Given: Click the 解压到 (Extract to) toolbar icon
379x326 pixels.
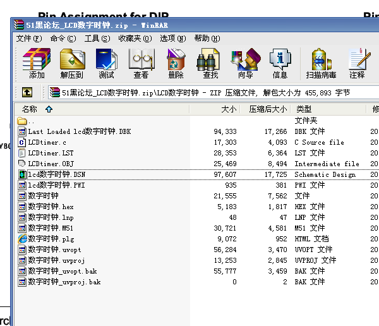Looking at the screenshot, I should [x=72, y=63].
